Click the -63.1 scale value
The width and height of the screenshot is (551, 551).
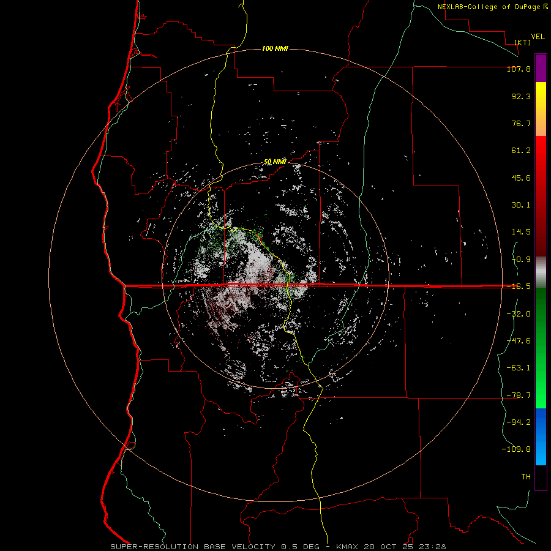pos(519,368)
